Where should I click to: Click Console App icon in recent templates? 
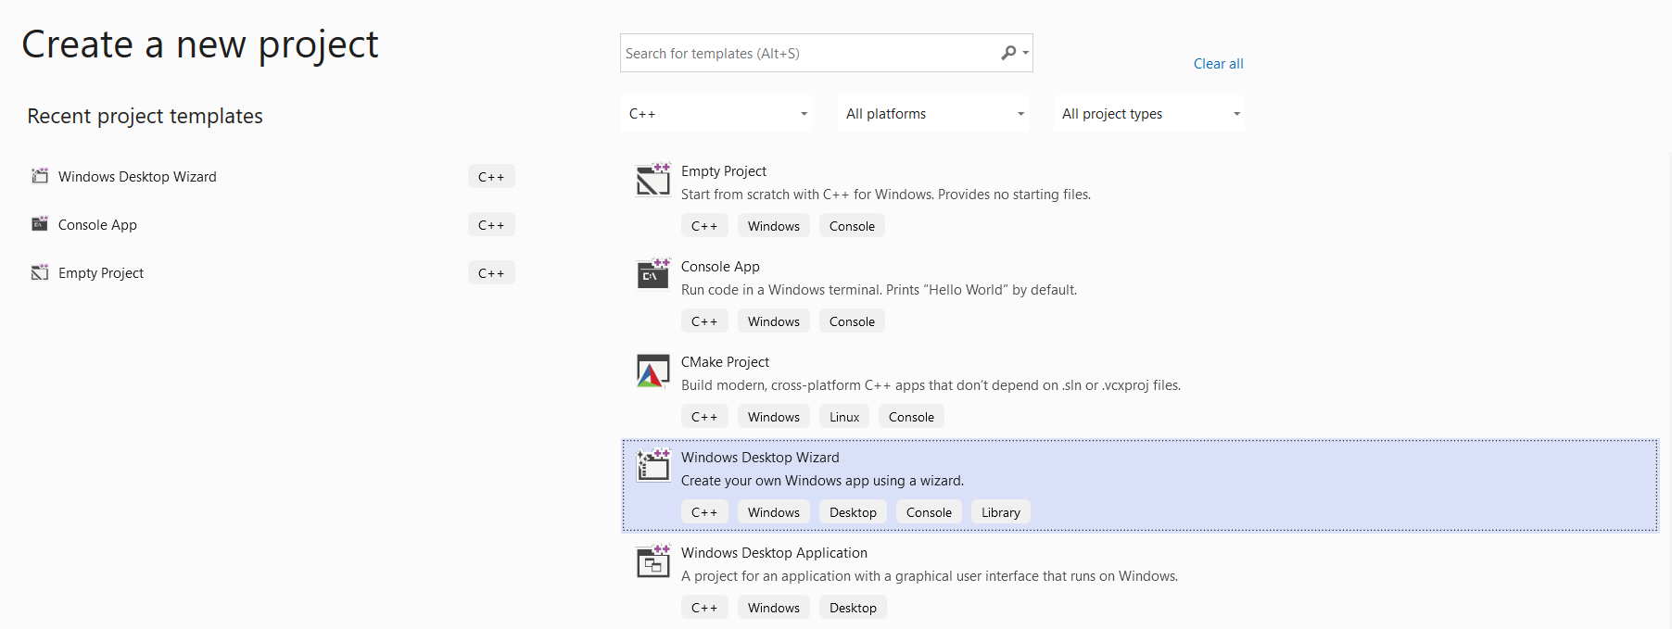(x=40, y=224)
